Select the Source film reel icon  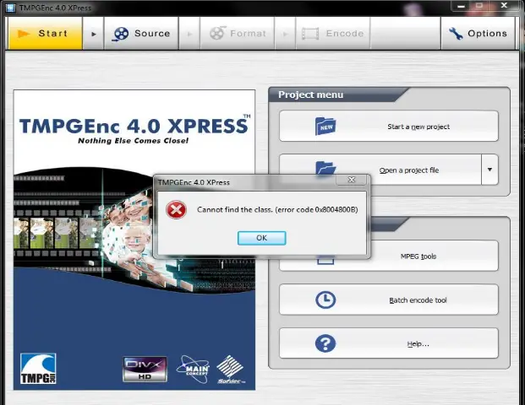tap(121, 34)
